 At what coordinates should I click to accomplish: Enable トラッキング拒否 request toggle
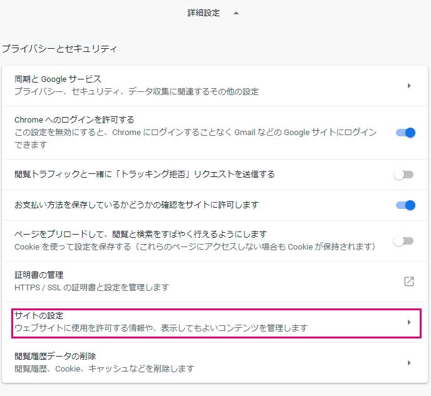click(x=403, y=175)
